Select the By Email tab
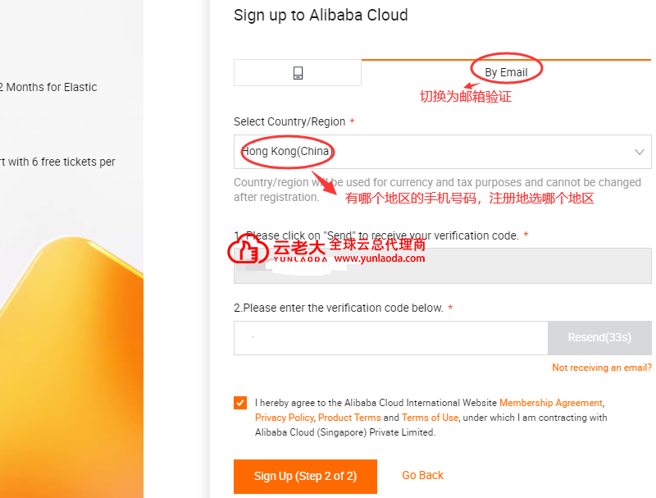Viewport: 656px width, 498px height. click(506, 72)
